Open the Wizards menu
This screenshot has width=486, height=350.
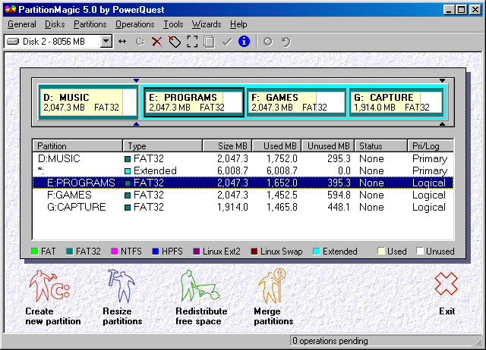207,24
